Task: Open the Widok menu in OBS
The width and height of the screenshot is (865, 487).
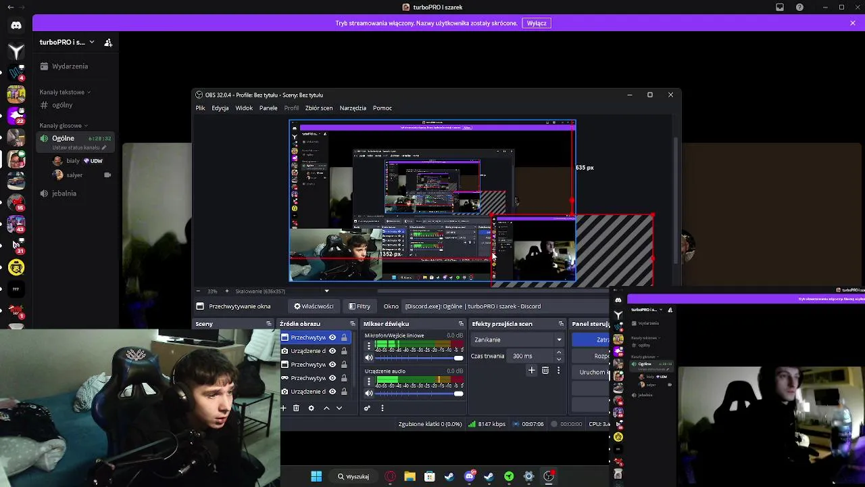Action: [x=244, y=108]
